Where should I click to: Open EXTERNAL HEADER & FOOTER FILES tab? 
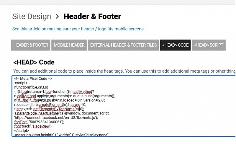pyautogui.click(x=123, y=45)
